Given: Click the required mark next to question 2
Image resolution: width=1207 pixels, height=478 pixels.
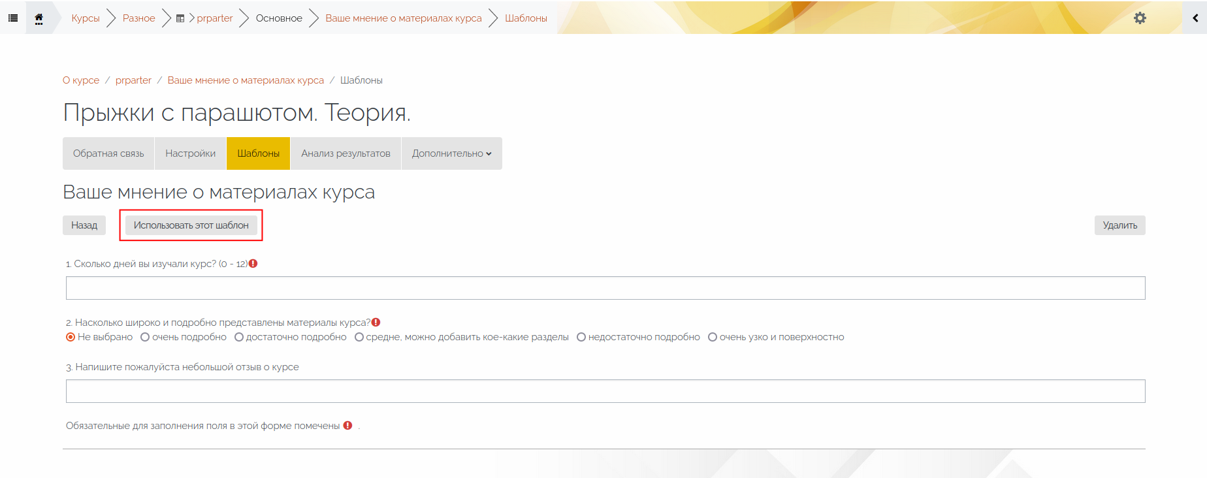Looking at the screenshot, I should click(x=376, y=323).
